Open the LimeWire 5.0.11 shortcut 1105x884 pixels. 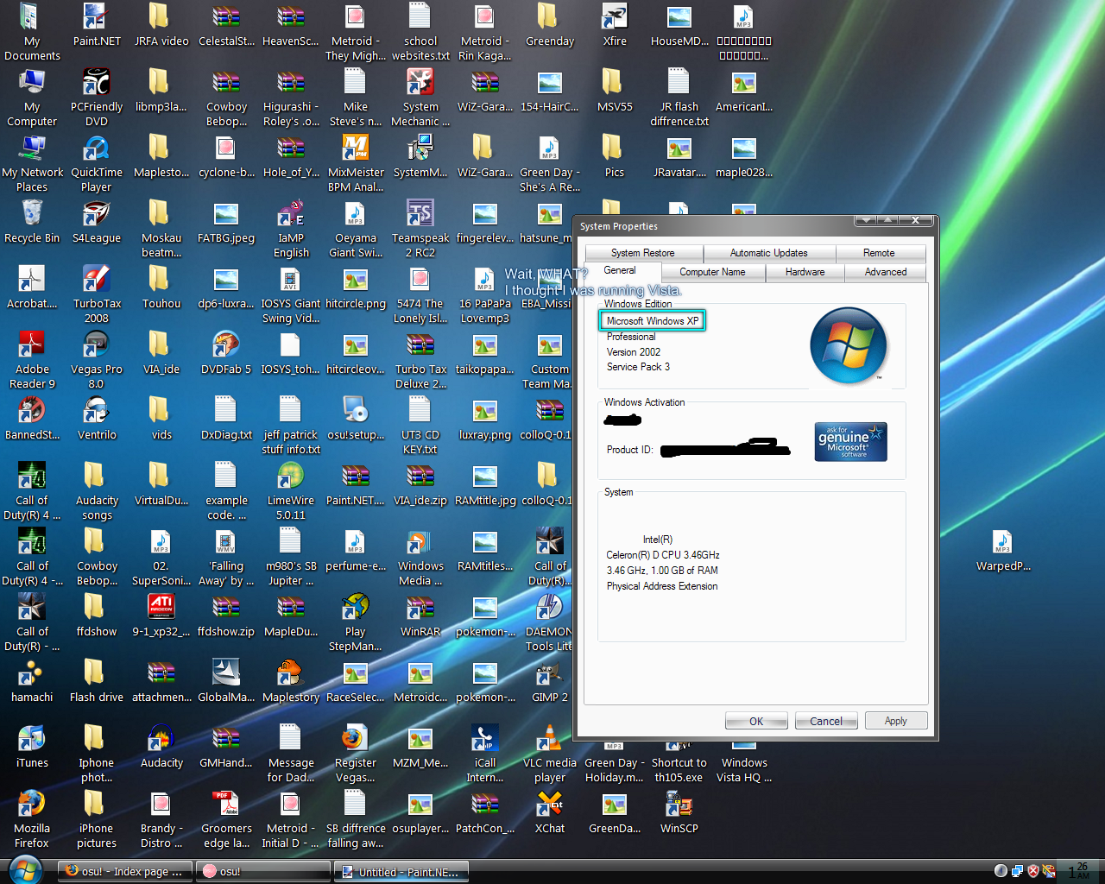coord(291,491)
